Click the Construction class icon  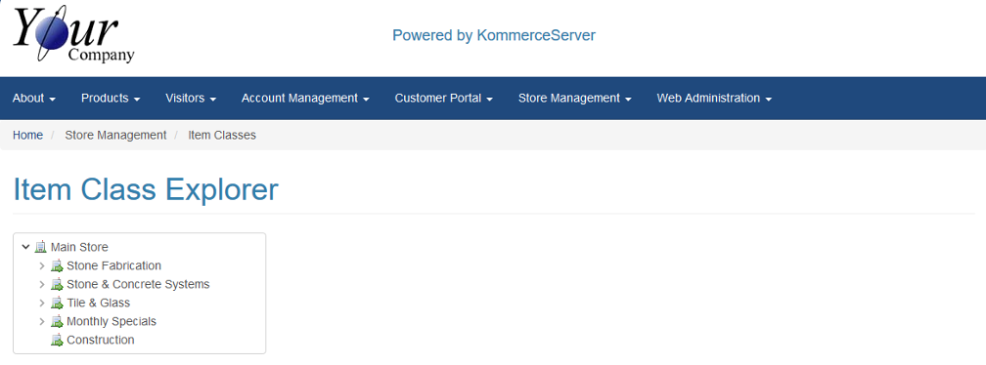57,340
